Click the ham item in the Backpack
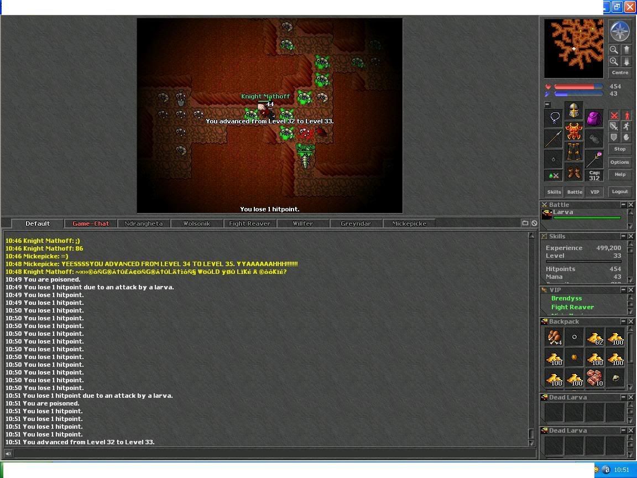 [554, 337]
